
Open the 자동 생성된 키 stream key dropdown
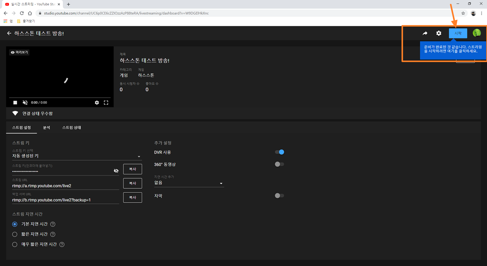[77, 156]
